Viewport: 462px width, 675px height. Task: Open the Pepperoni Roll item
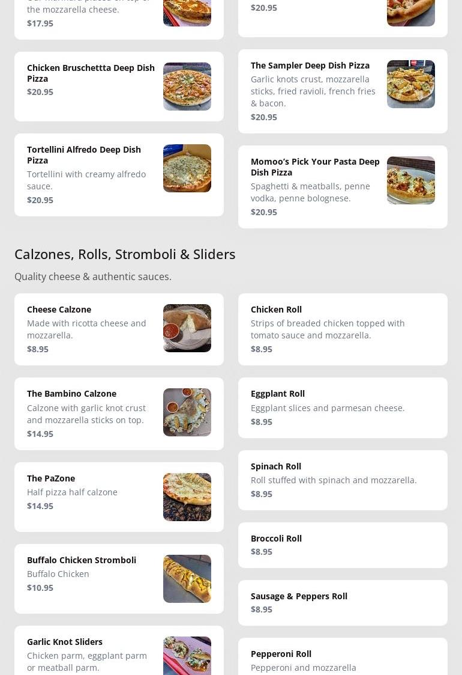(x=343, y=656)
